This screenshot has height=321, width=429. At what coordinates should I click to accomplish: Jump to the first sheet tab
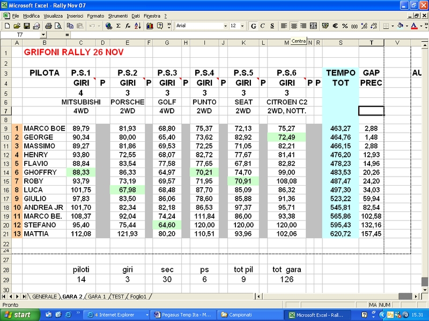[4, 296]
